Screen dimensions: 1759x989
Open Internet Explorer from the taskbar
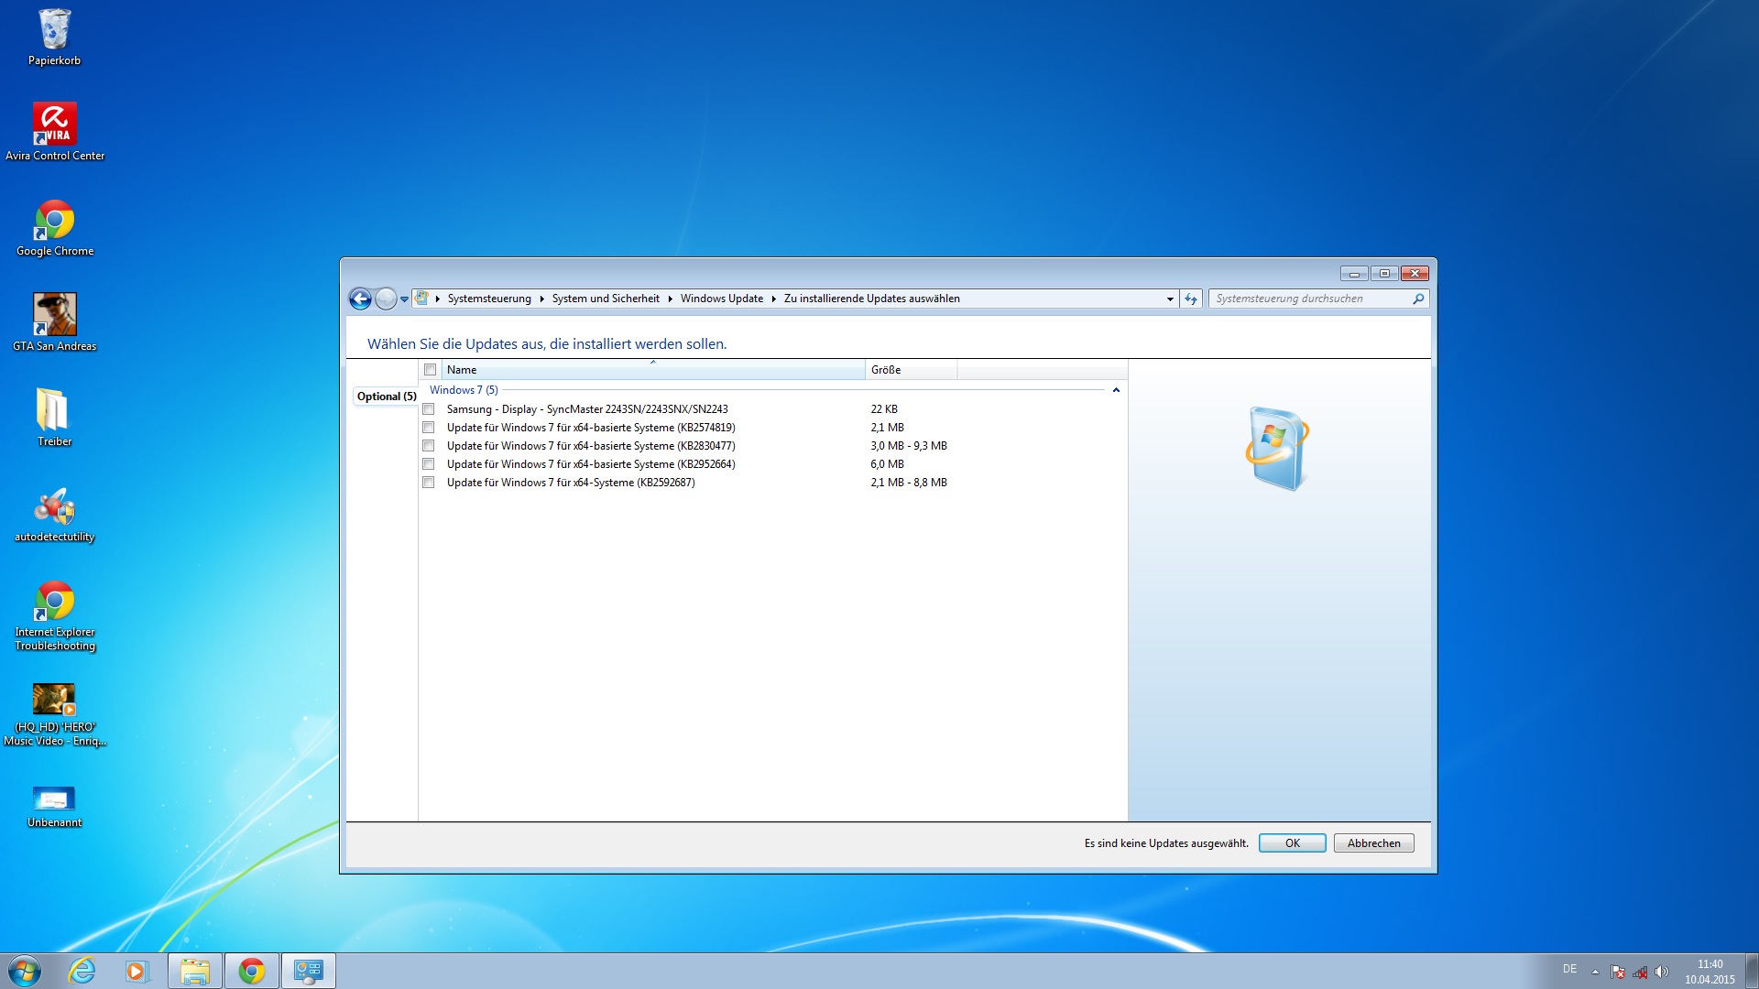click(82, 971)
